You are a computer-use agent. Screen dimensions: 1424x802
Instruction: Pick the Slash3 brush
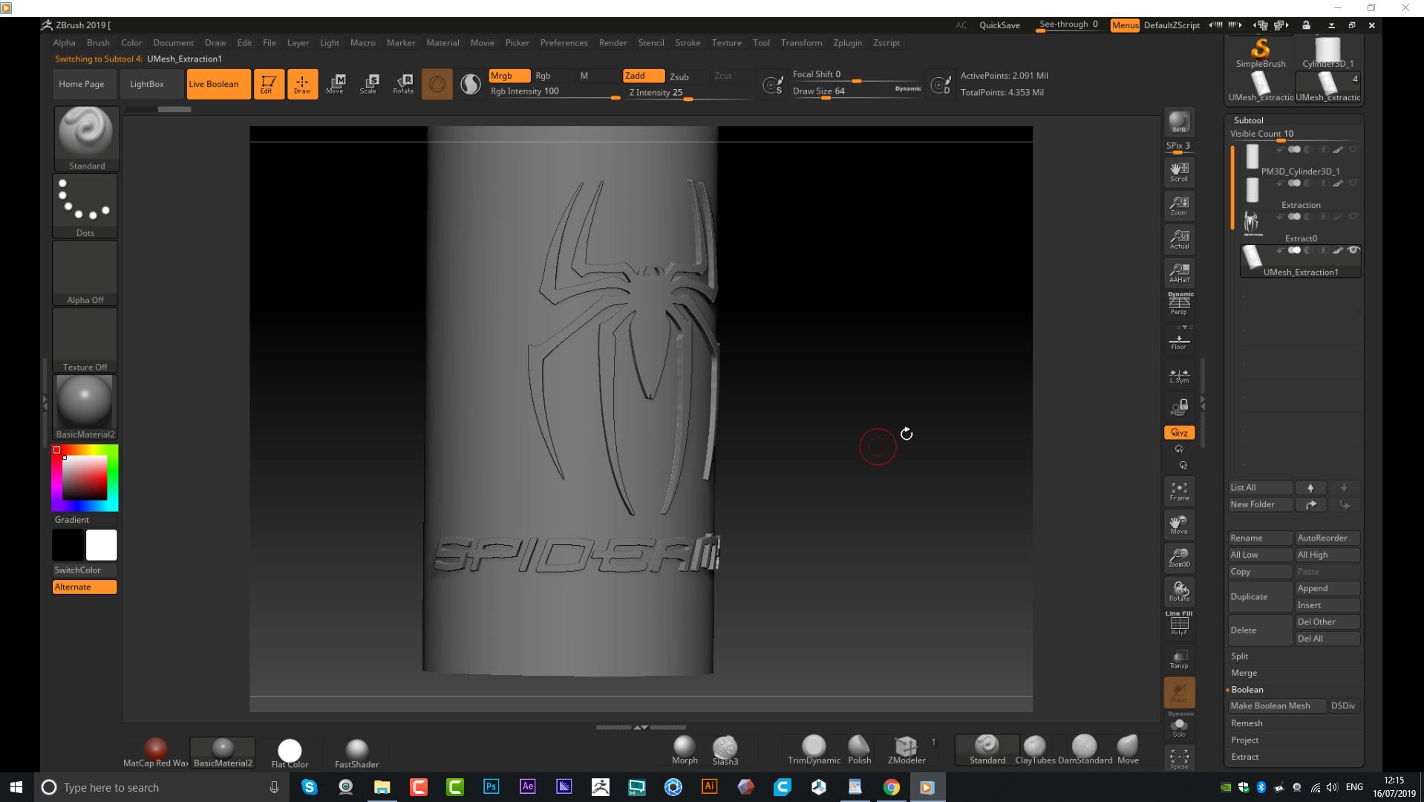[x=725, y=750]
